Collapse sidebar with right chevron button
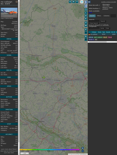Viewport: 117px width, 155px height. coord(86,2)
